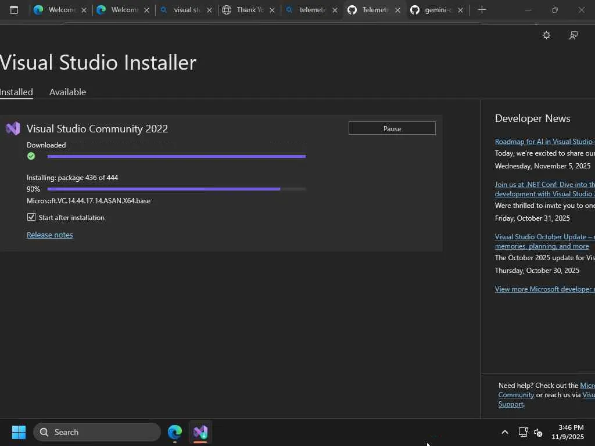595x446 pixels.
Task: Click the Visual Studio Installer settings gear icon
Action: 546,35
